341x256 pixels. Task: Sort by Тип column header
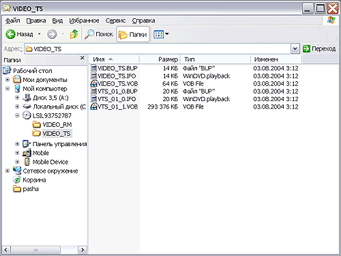click(216, 59)
